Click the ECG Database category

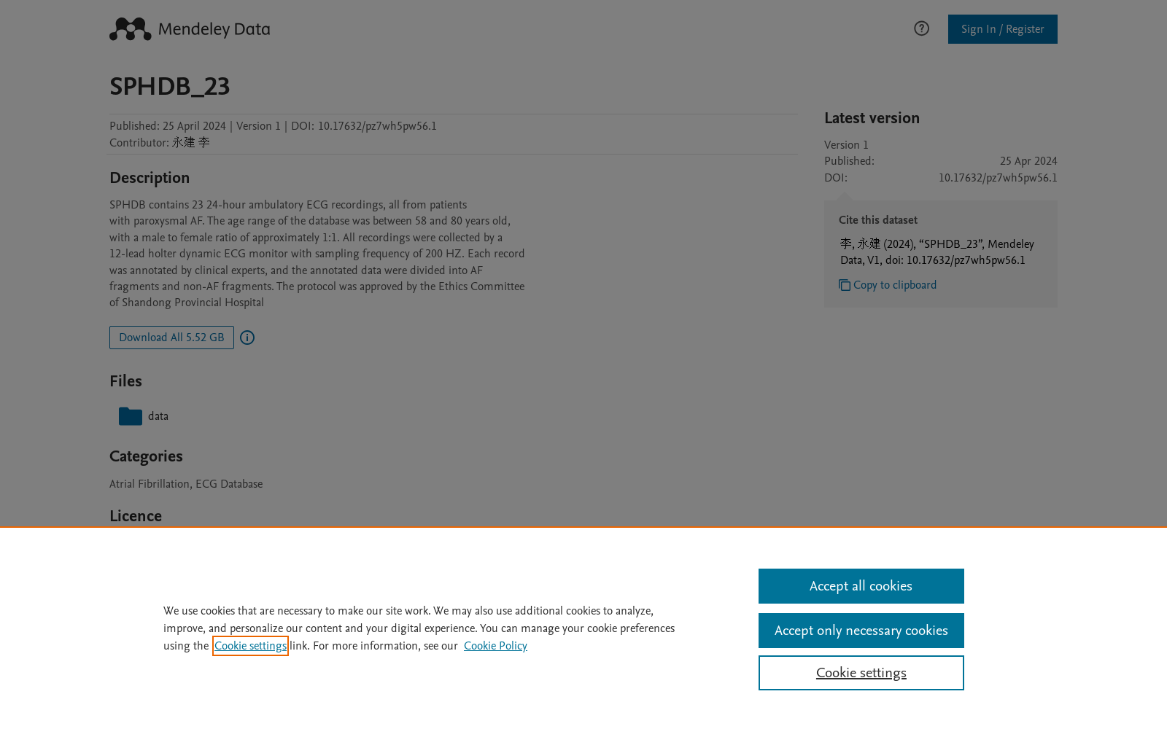[229, 484]
